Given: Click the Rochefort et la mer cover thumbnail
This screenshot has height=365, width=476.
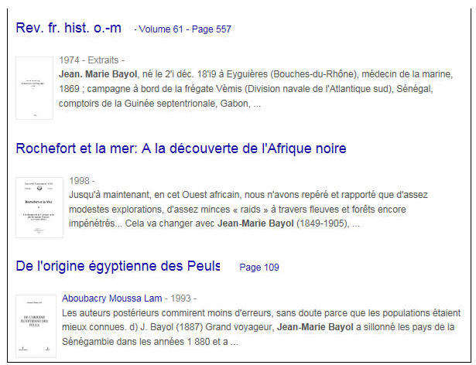Looking at the screenshot, I should point(39,207).
